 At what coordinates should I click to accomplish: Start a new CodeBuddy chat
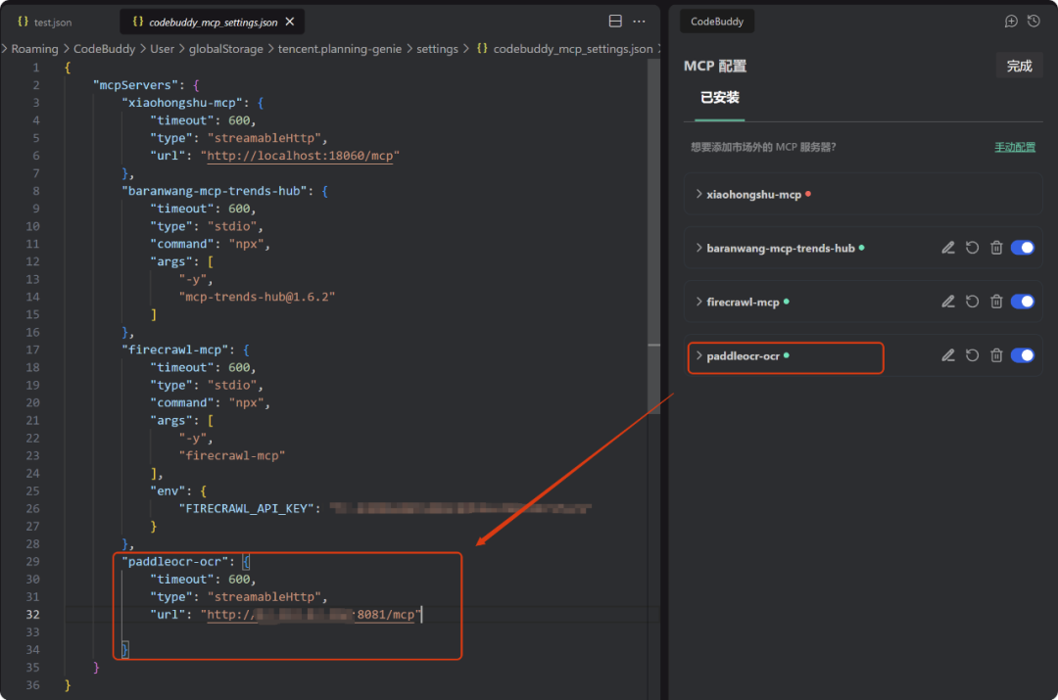pyautogui.click(x=1011, y=22)
